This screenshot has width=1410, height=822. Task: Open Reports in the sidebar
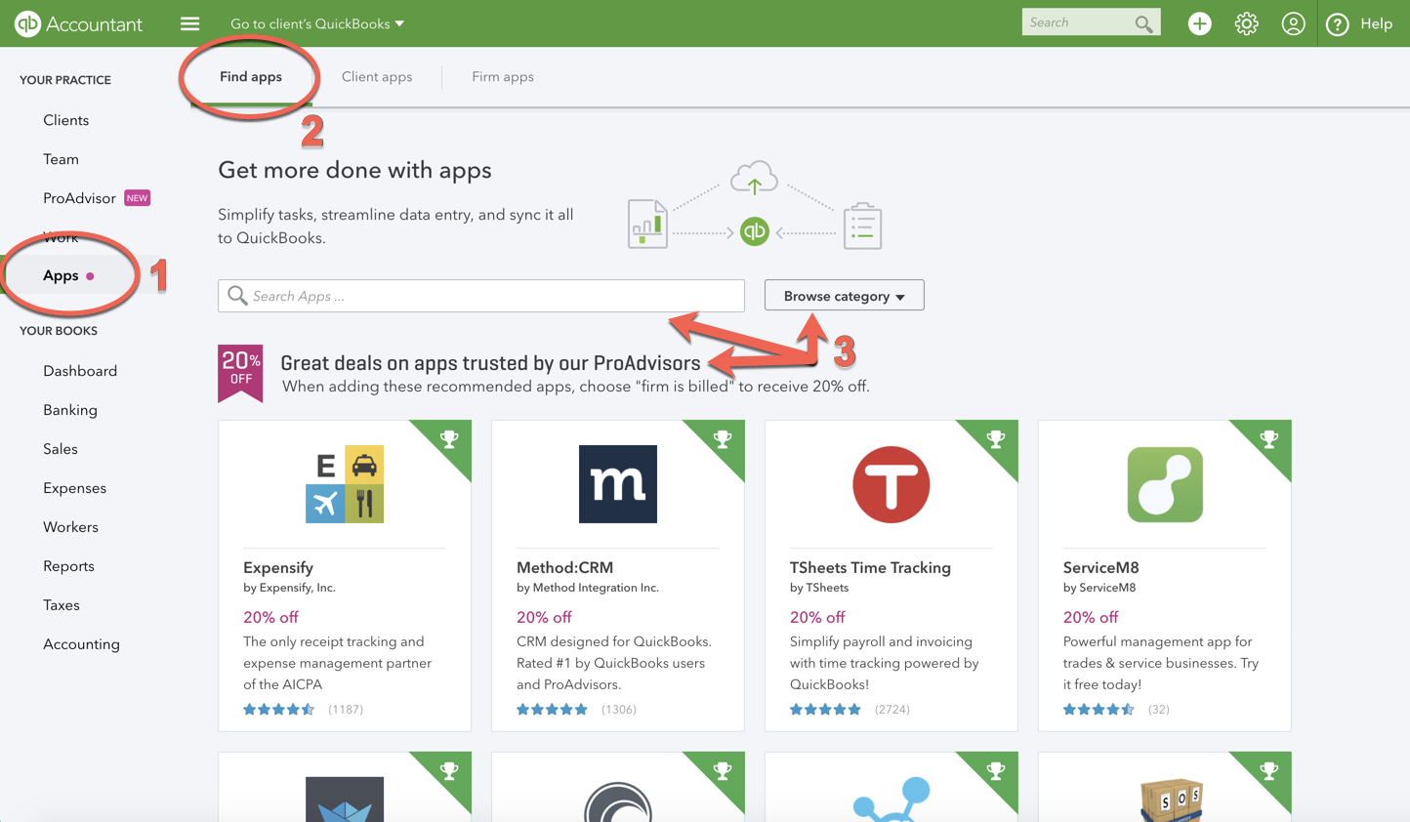68,566
